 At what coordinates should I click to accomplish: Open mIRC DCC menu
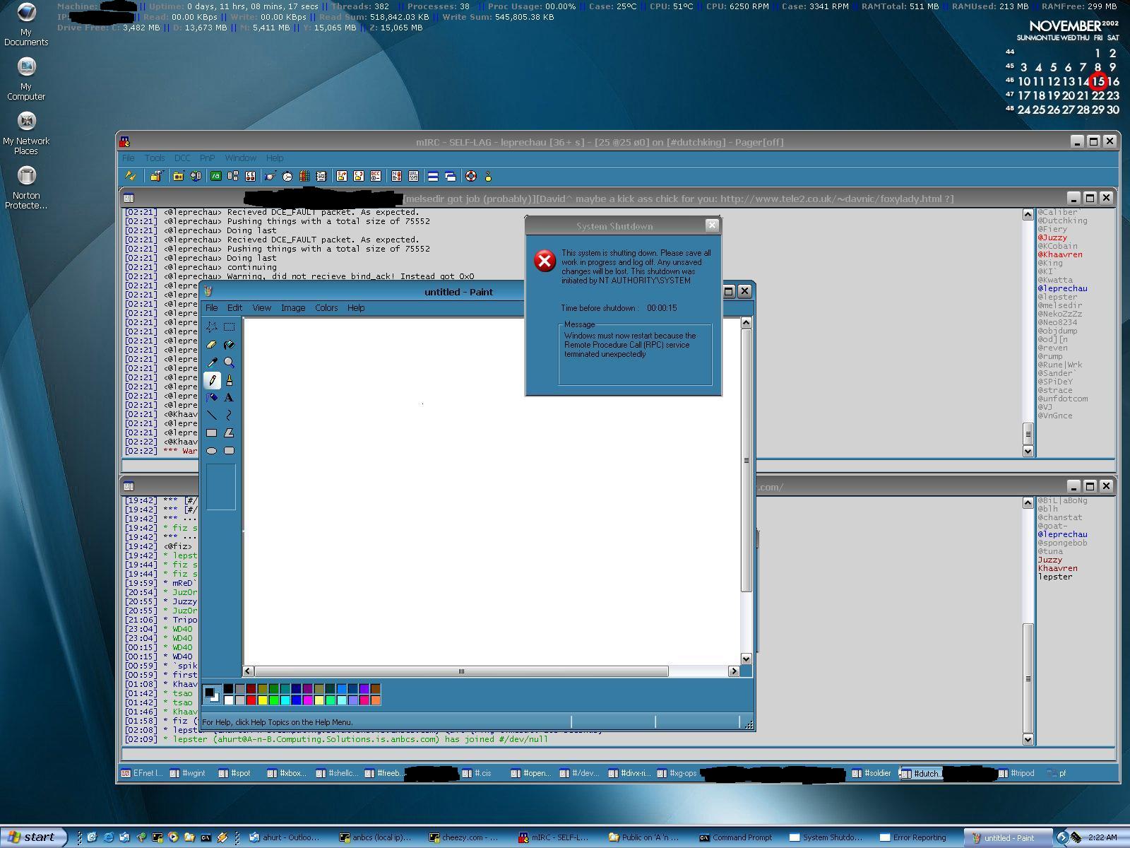pos(182,158)
